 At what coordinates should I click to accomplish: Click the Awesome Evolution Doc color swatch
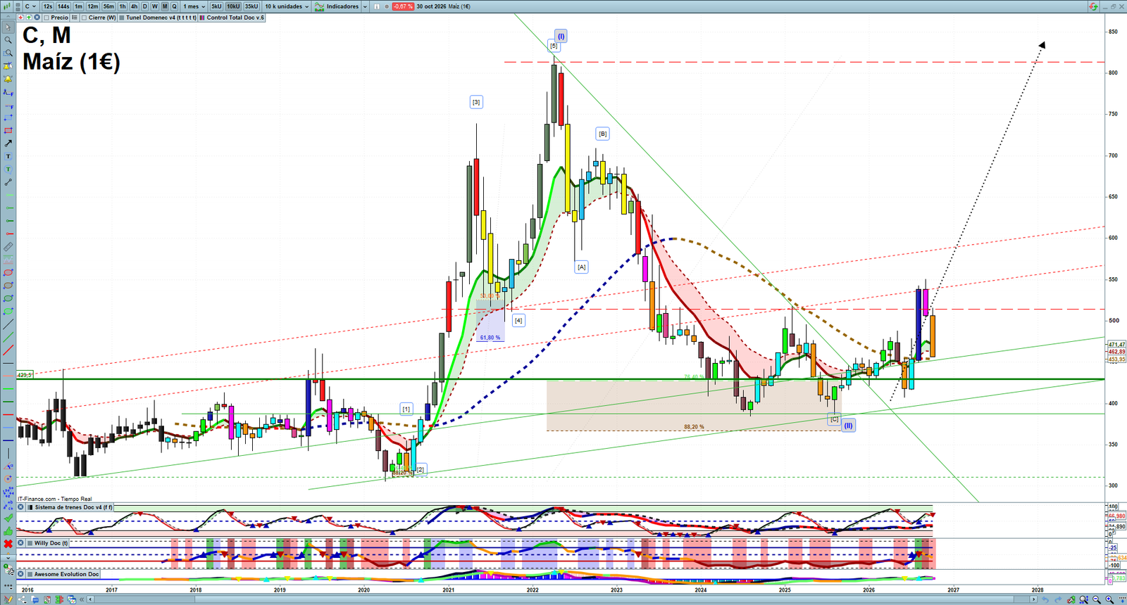(x=30, y=574)
